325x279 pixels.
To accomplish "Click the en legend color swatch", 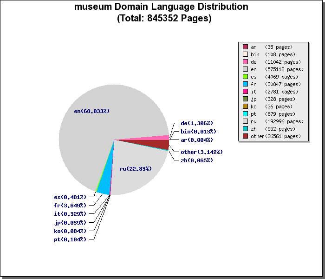I will tap(245, 69).
